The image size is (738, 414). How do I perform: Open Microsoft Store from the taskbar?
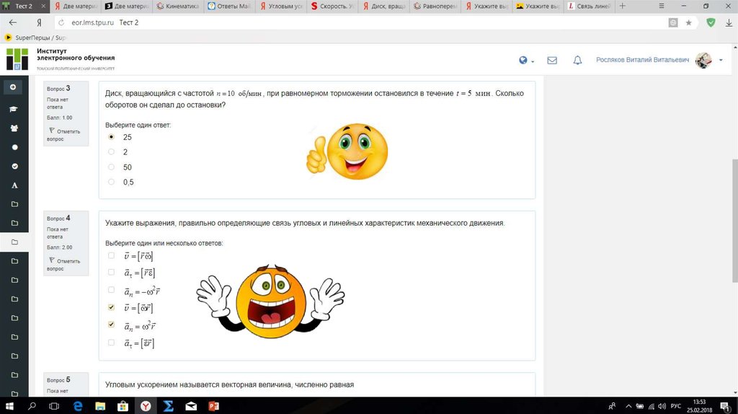point(123,406)
